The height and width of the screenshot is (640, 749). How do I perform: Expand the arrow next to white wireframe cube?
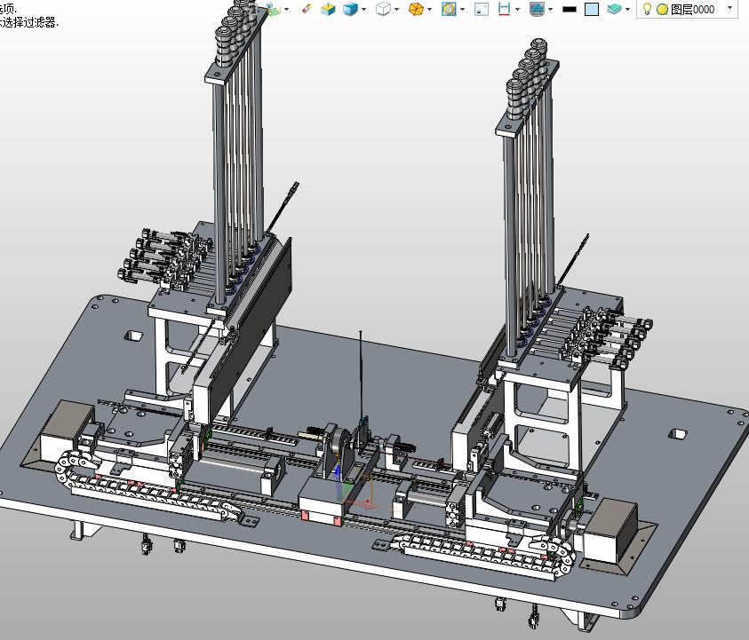click(x=396, y=9)
